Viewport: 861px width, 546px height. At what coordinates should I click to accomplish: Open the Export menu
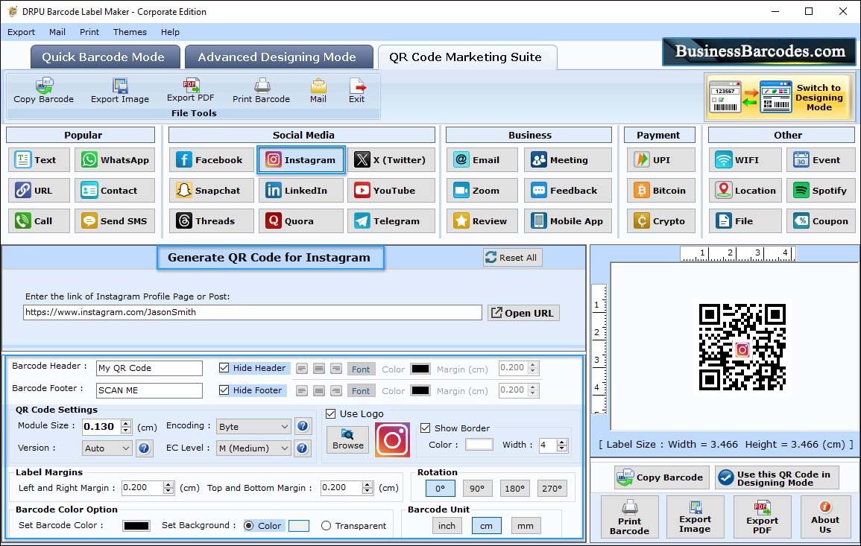[x=21, y=32]
